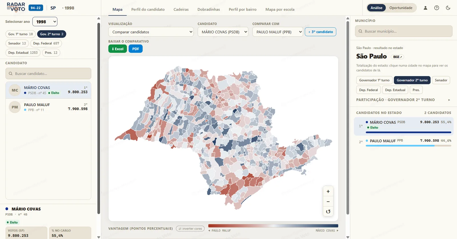Click Mário Covas vote share bar
457x239 pixels.
click(x=408, y=132)
